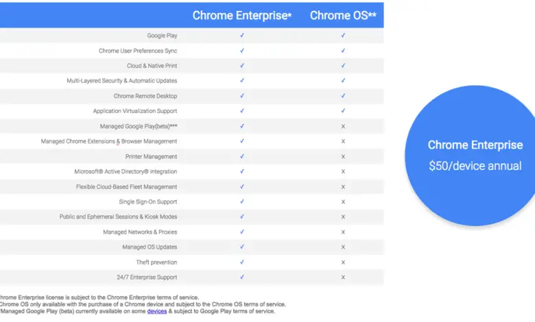This screenshot has width=535, height=322.
Task: Click the Multi-Layered Security & Automatic Updates label
Action: tap(121, 81)
